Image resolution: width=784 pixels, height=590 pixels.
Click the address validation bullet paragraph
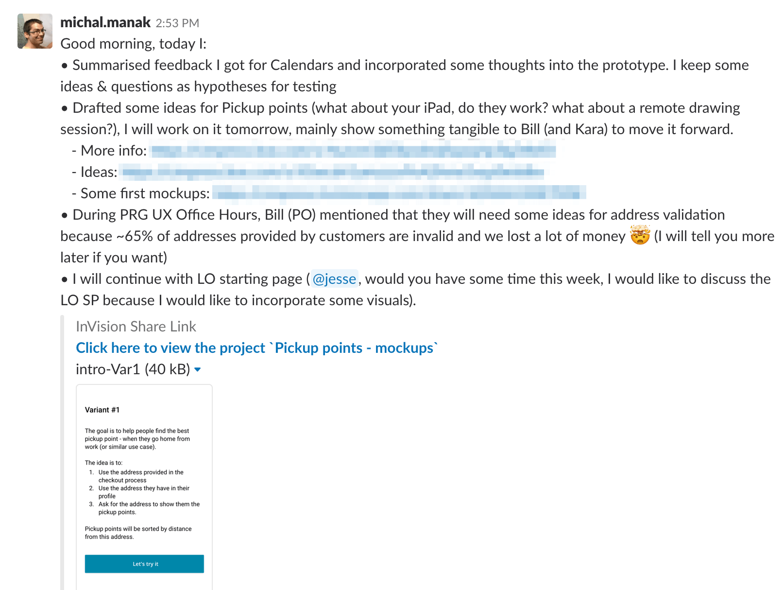[x=417, y=236]
